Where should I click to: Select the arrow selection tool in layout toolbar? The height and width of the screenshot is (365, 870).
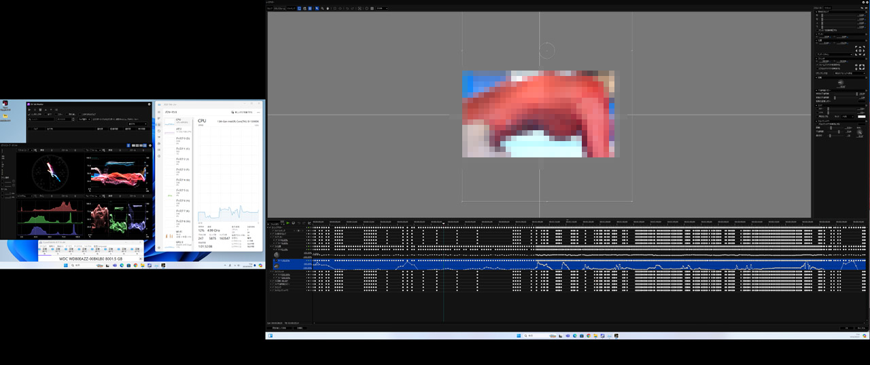317,8
